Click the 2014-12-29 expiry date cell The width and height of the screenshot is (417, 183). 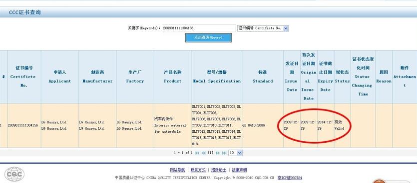(x=326, y=125)
